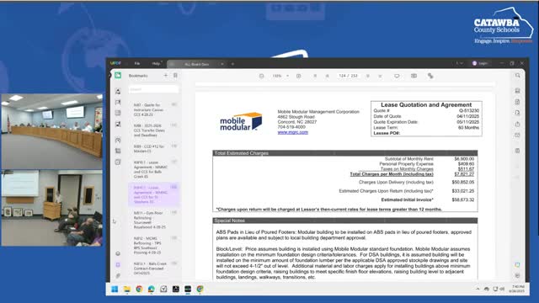Viewport: 539px width, 303px height.
Task: Open the zoom percentage dropdown arrow
Action: [288, 76]
